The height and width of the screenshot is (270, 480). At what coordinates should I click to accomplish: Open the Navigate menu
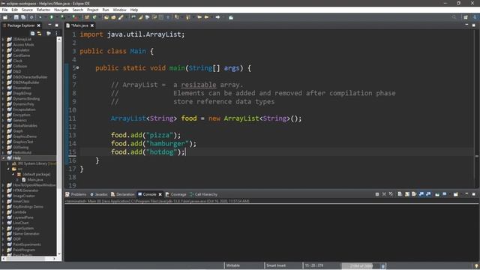[x=61, y=10]
